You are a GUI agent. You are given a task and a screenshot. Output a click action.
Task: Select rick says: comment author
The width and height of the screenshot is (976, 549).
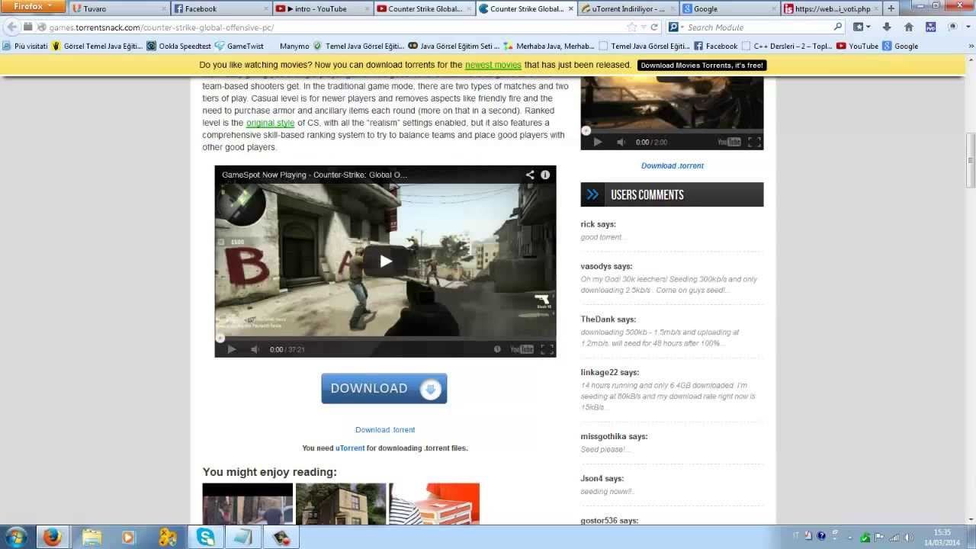coord(598,224)
